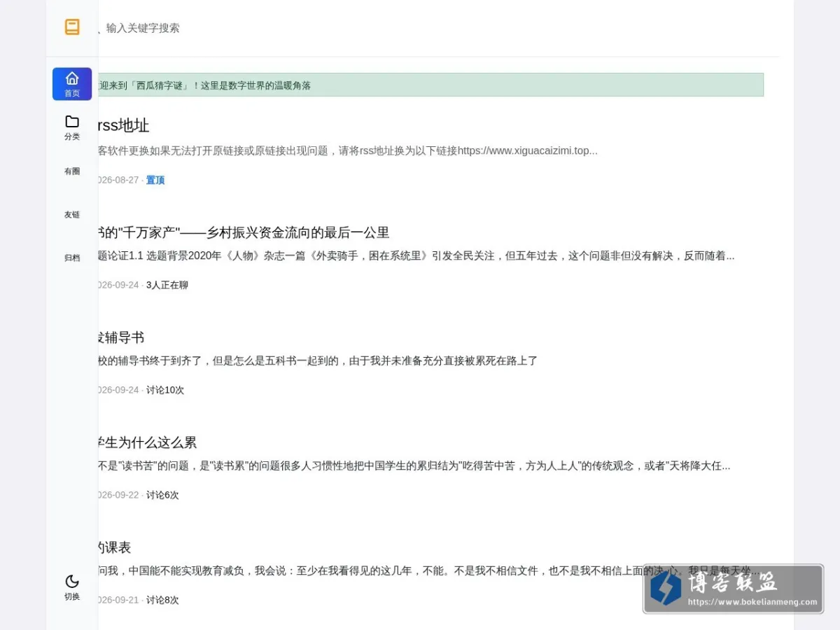
Task: Open the 3人正在聊 comment link
Action: point(167,285)
